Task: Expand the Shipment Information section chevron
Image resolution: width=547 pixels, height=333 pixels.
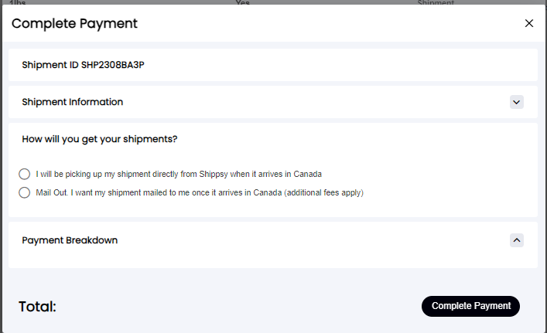Action: pyautogui.click(x=517, y=102)
